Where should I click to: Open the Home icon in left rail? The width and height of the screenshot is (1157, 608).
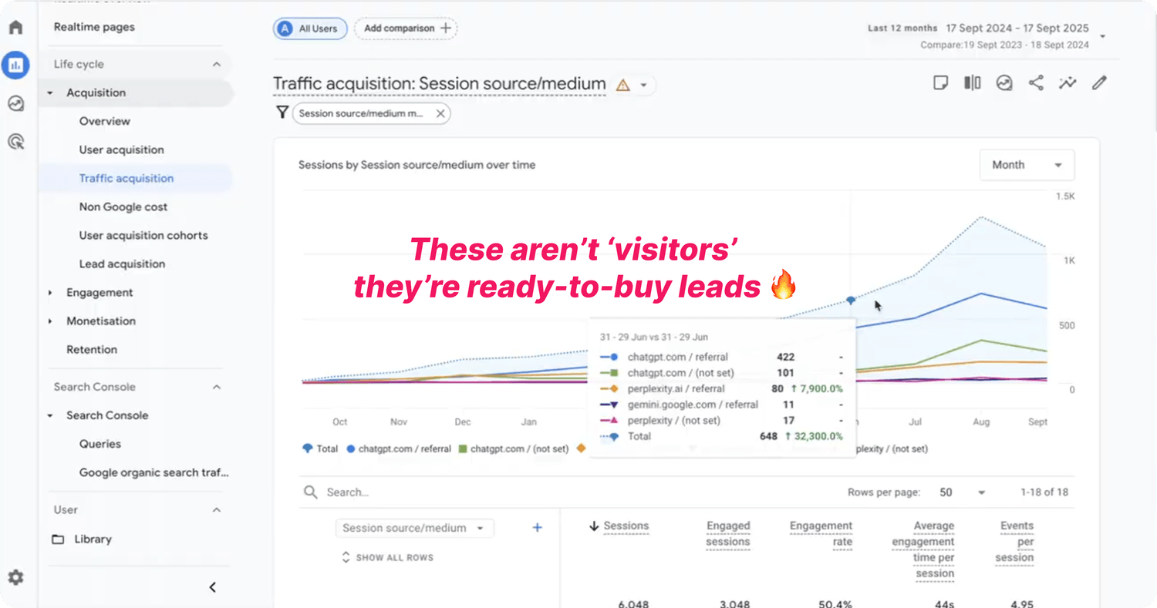coord(15,28)
